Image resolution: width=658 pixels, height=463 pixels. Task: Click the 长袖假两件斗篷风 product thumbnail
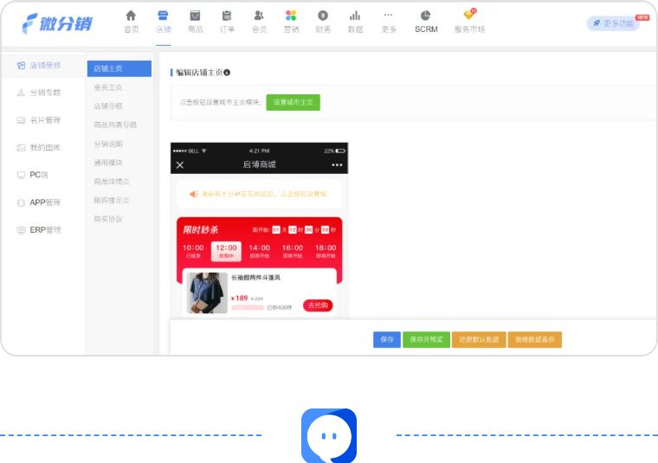tap(208, 293)
